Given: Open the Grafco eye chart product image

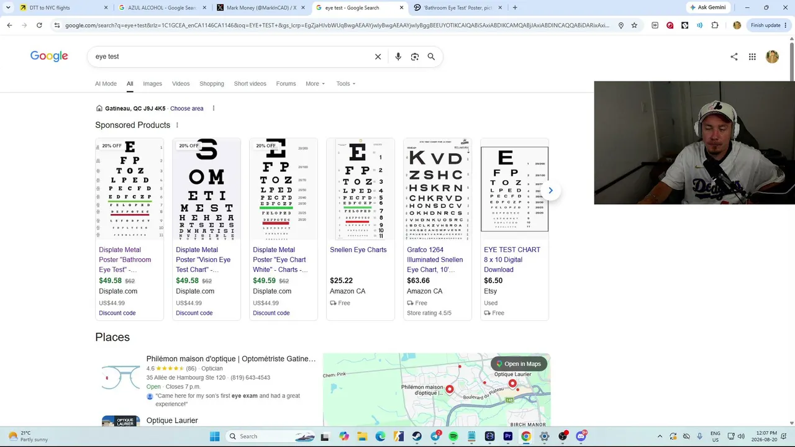Looking at the screenshot, I should (437, 190).
